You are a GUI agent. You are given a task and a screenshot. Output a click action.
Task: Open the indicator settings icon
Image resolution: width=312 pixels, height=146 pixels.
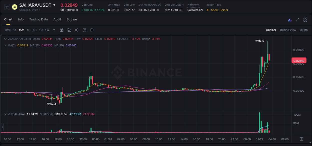point(84,30)
